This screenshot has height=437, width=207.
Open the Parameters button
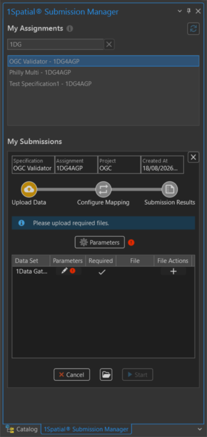pyautogui.click(x=100, y=242)
